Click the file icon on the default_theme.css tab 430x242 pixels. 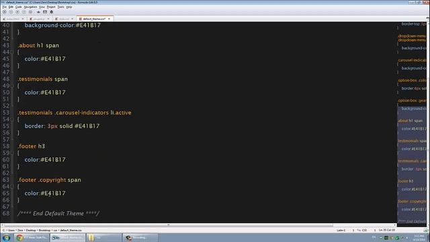click(81, 19)
